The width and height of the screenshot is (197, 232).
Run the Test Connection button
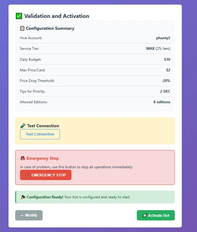pos(40,134)
